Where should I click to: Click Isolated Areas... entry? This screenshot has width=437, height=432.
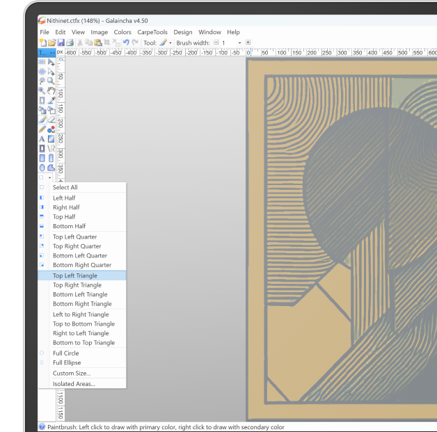pos(74,383)
